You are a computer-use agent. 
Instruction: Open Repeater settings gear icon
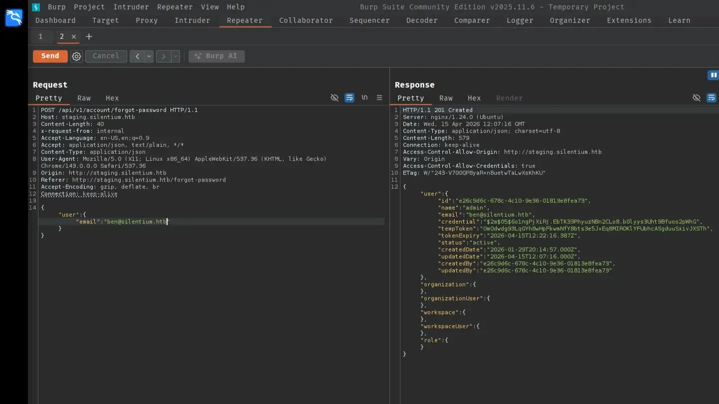click(76, 56)
